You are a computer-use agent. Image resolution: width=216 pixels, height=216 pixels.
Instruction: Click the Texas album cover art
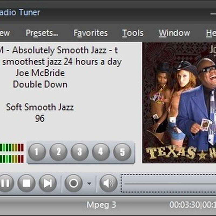click(179, 103)
